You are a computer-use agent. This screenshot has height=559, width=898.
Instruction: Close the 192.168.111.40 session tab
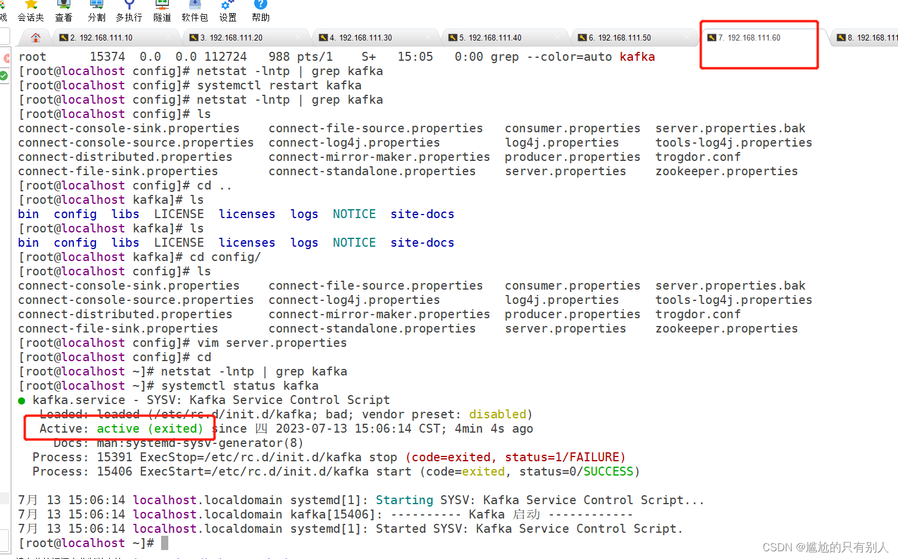pyautogui.click(x=557, y=38)
